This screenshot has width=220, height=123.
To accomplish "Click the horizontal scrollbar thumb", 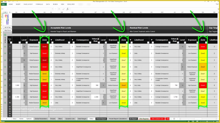I will coord(198,119).
